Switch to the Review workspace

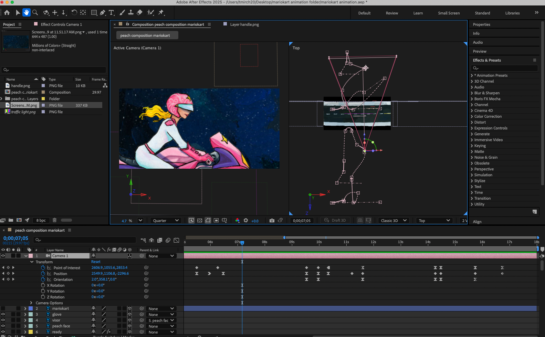(x=392, y=13)
